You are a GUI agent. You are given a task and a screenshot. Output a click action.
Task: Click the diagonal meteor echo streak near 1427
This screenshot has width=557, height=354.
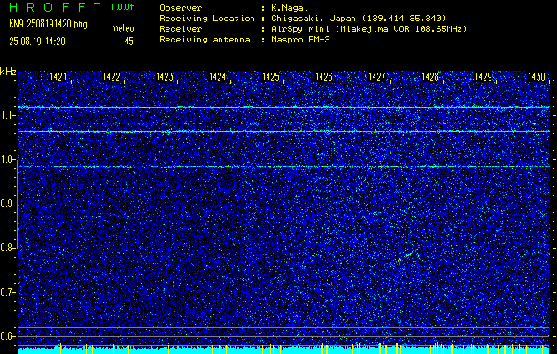(407, 255)
